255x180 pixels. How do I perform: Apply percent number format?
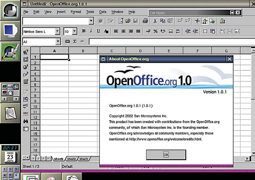(x=156, y=31)
